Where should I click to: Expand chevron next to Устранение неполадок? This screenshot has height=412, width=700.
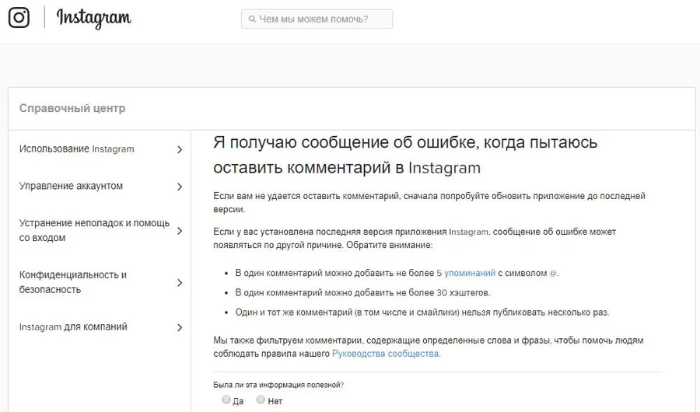[x=180, y=231]
